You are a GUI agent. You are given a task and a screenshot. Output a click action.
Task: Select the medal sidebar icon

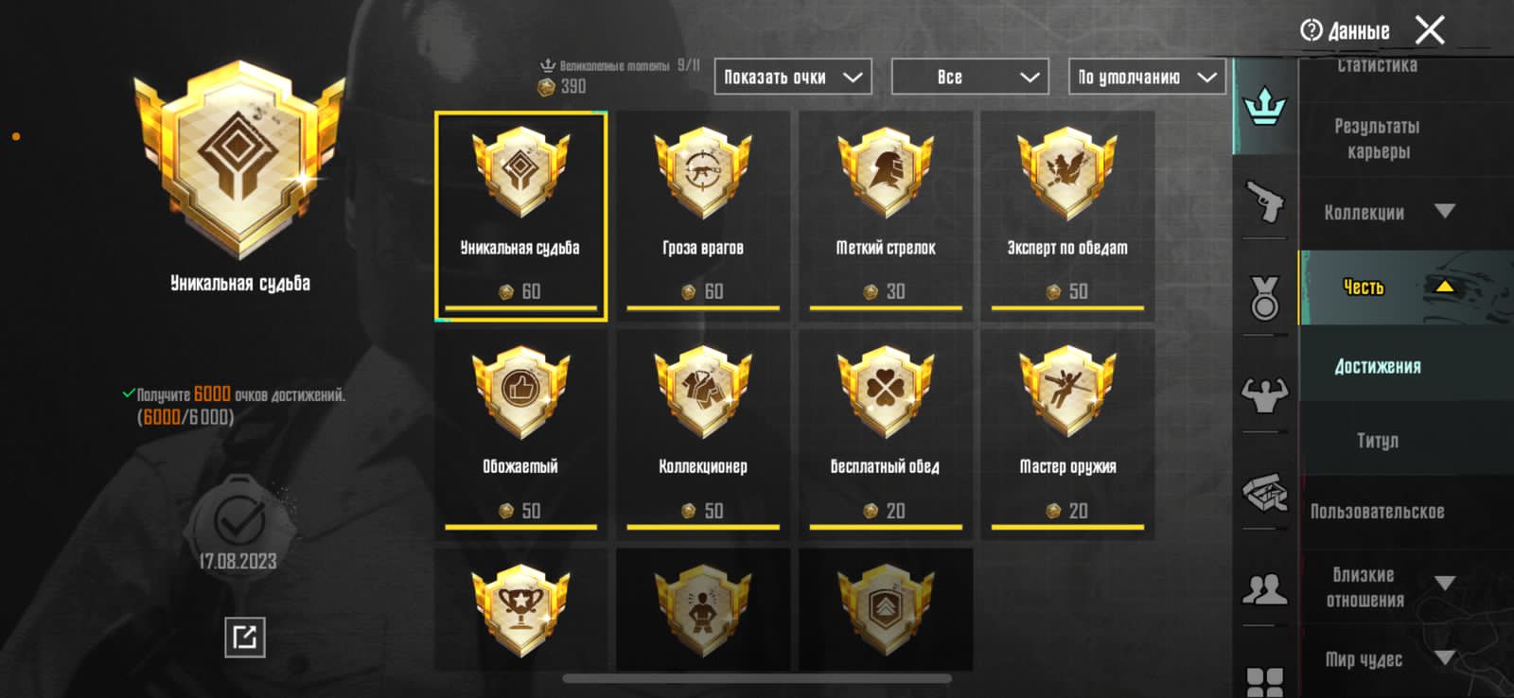(x=1264, y=297)
